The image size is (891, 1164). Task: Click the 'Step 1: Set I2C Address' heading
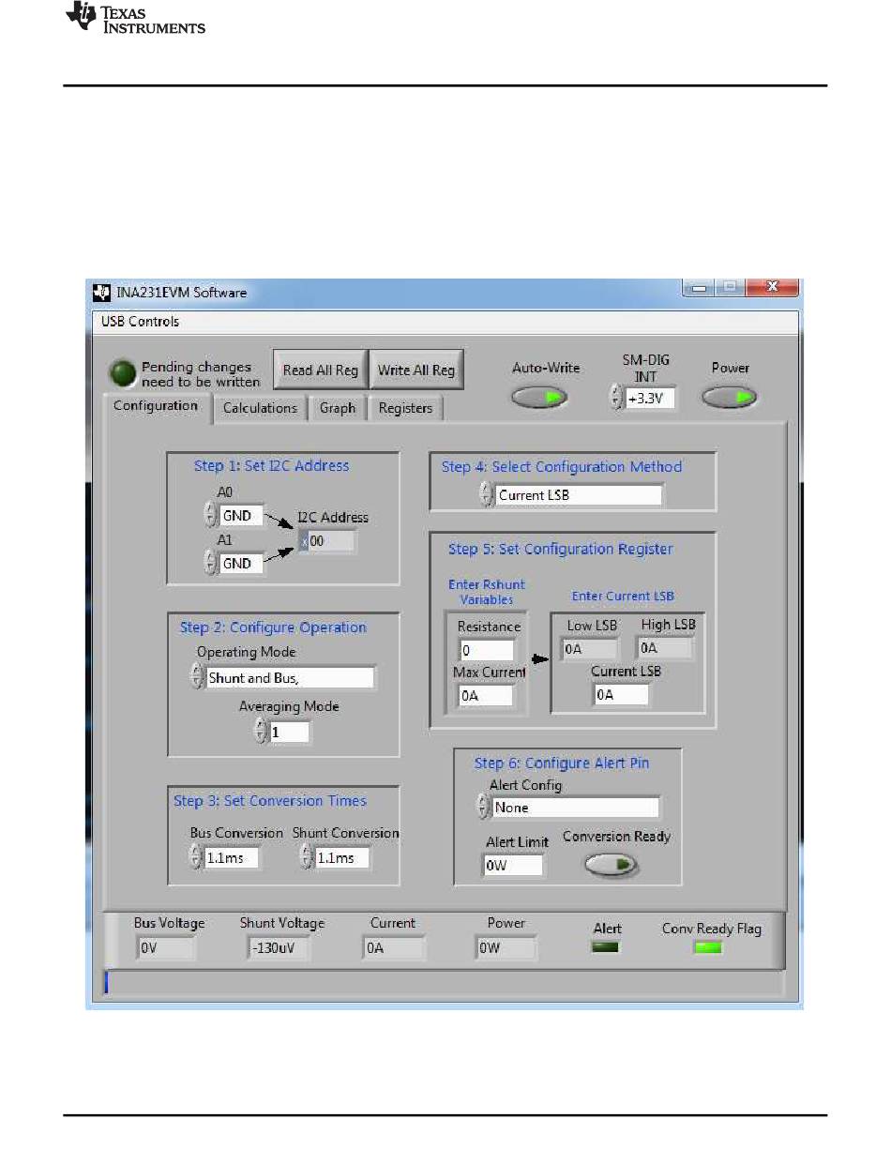271,465
